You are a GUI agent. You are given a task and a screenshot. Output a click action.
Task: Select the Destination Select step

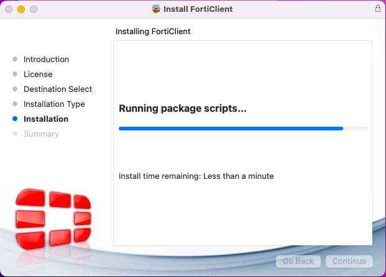click(58, 89)
